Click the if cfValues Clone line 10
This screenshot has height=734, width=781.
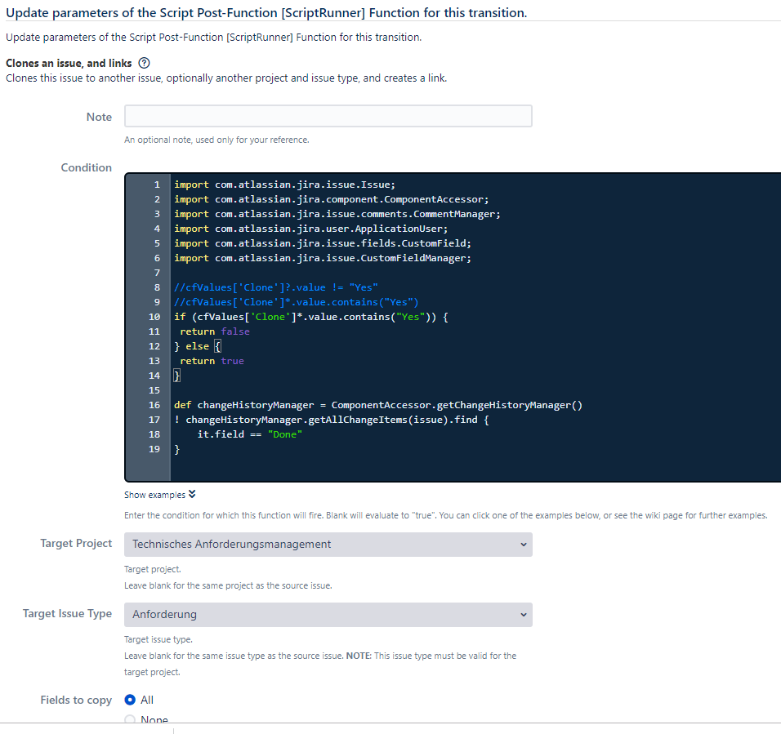pyautogui.click(x=310, y=317)
